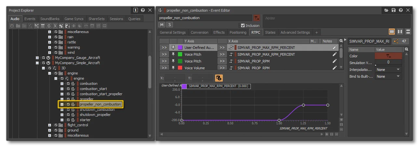
Task: Click the pin icon on the User-Defined Aux row
Action: coord(173,48)
